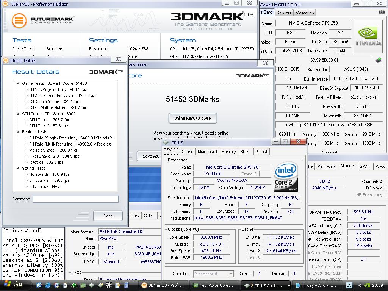Select the 24 sounds 169.5 fps row
Screen dimensions: 388x291
pyautogui.click(x=49, y=180)
